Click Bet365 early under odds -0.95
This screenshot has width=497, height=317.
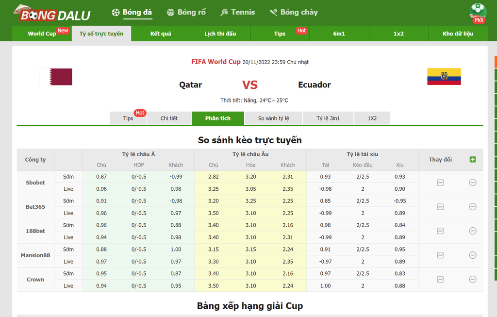[x=400, y=201]
